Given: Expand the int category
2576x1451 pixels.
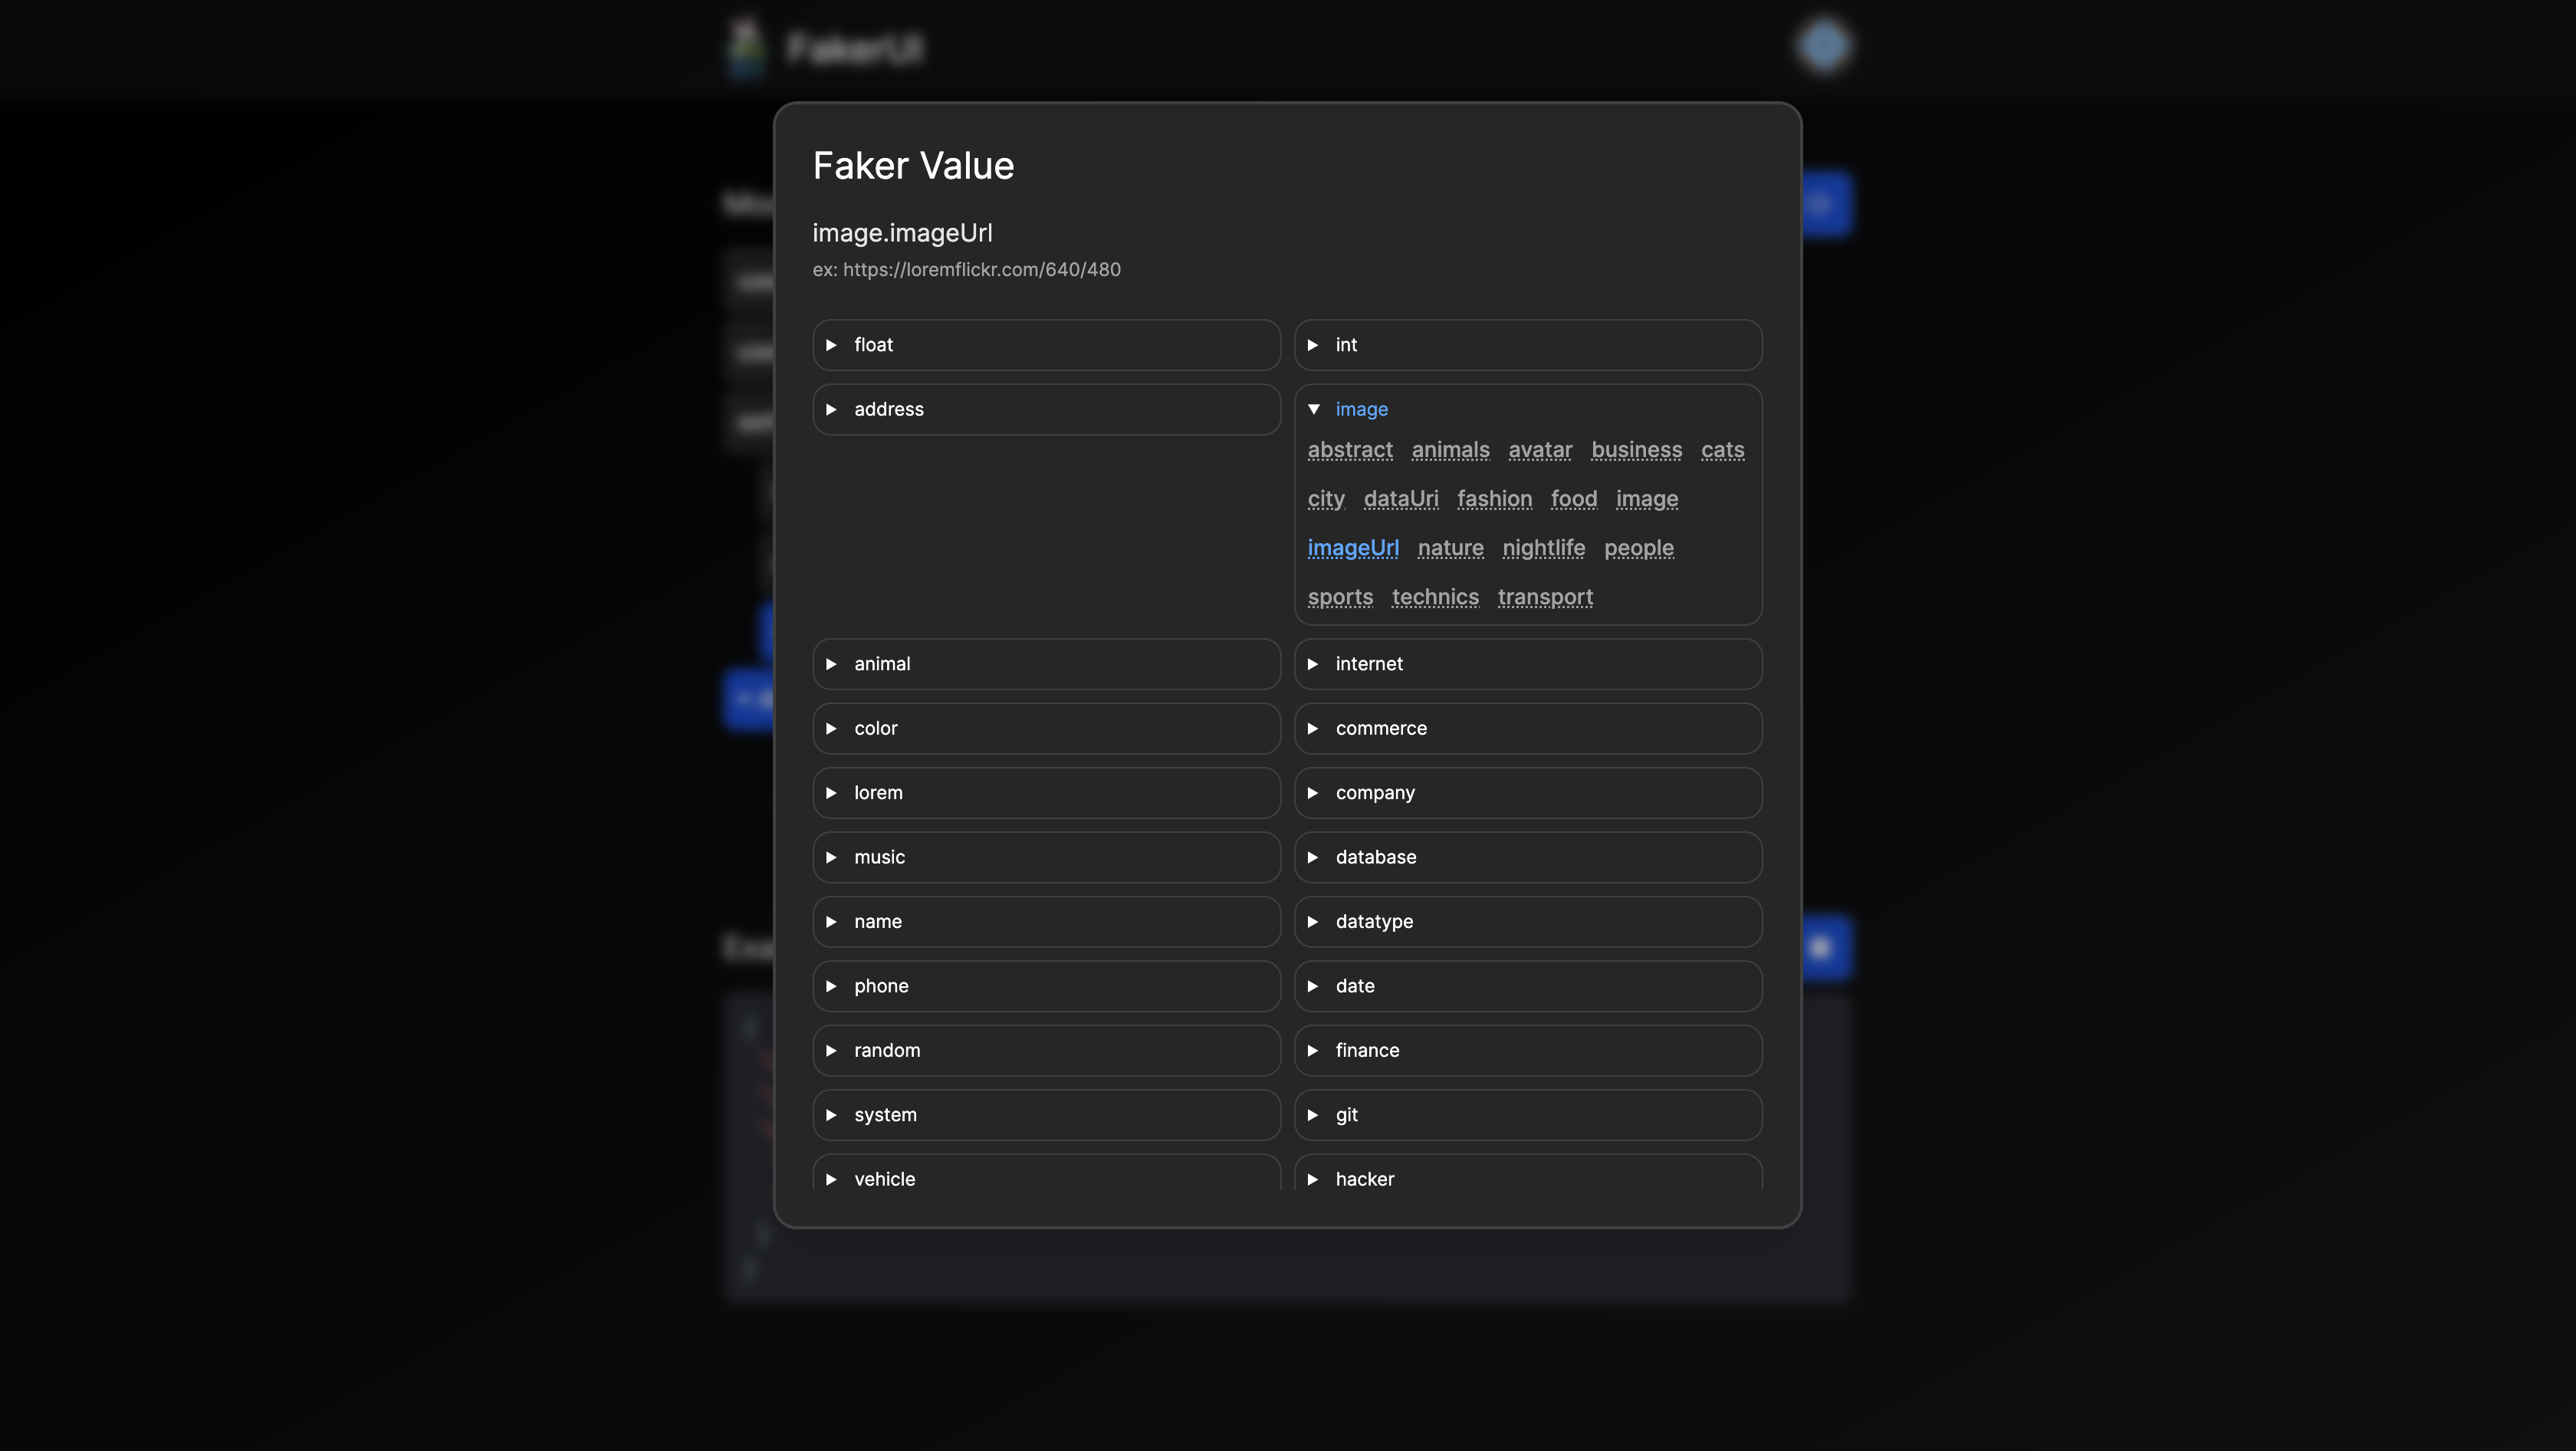Looking at the screenshot, I should pyautogui.click(x=1528, y=345).
